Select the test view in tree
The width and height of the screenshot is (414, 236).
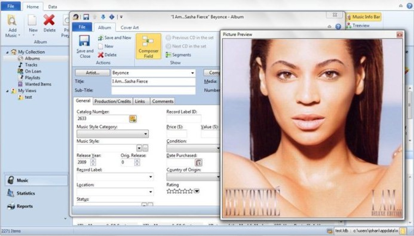[x=28, y=97]
